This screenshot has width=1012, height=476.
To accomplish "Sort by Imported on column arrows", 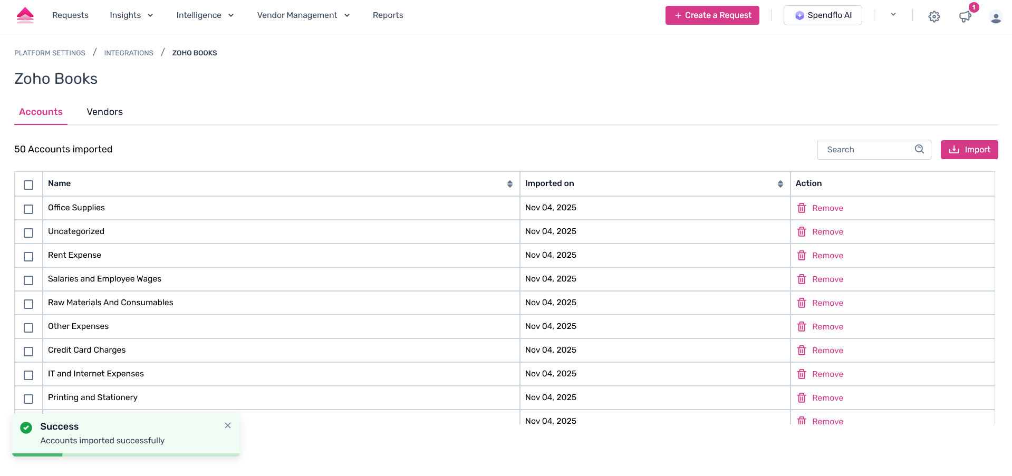I will [x=780, y=184].
